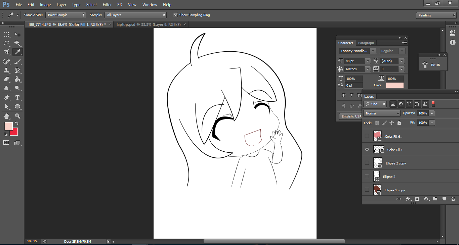459x245 pixels.
Task: Show the Ellipse 1 copy layer
Action: (x=367, y=190)
